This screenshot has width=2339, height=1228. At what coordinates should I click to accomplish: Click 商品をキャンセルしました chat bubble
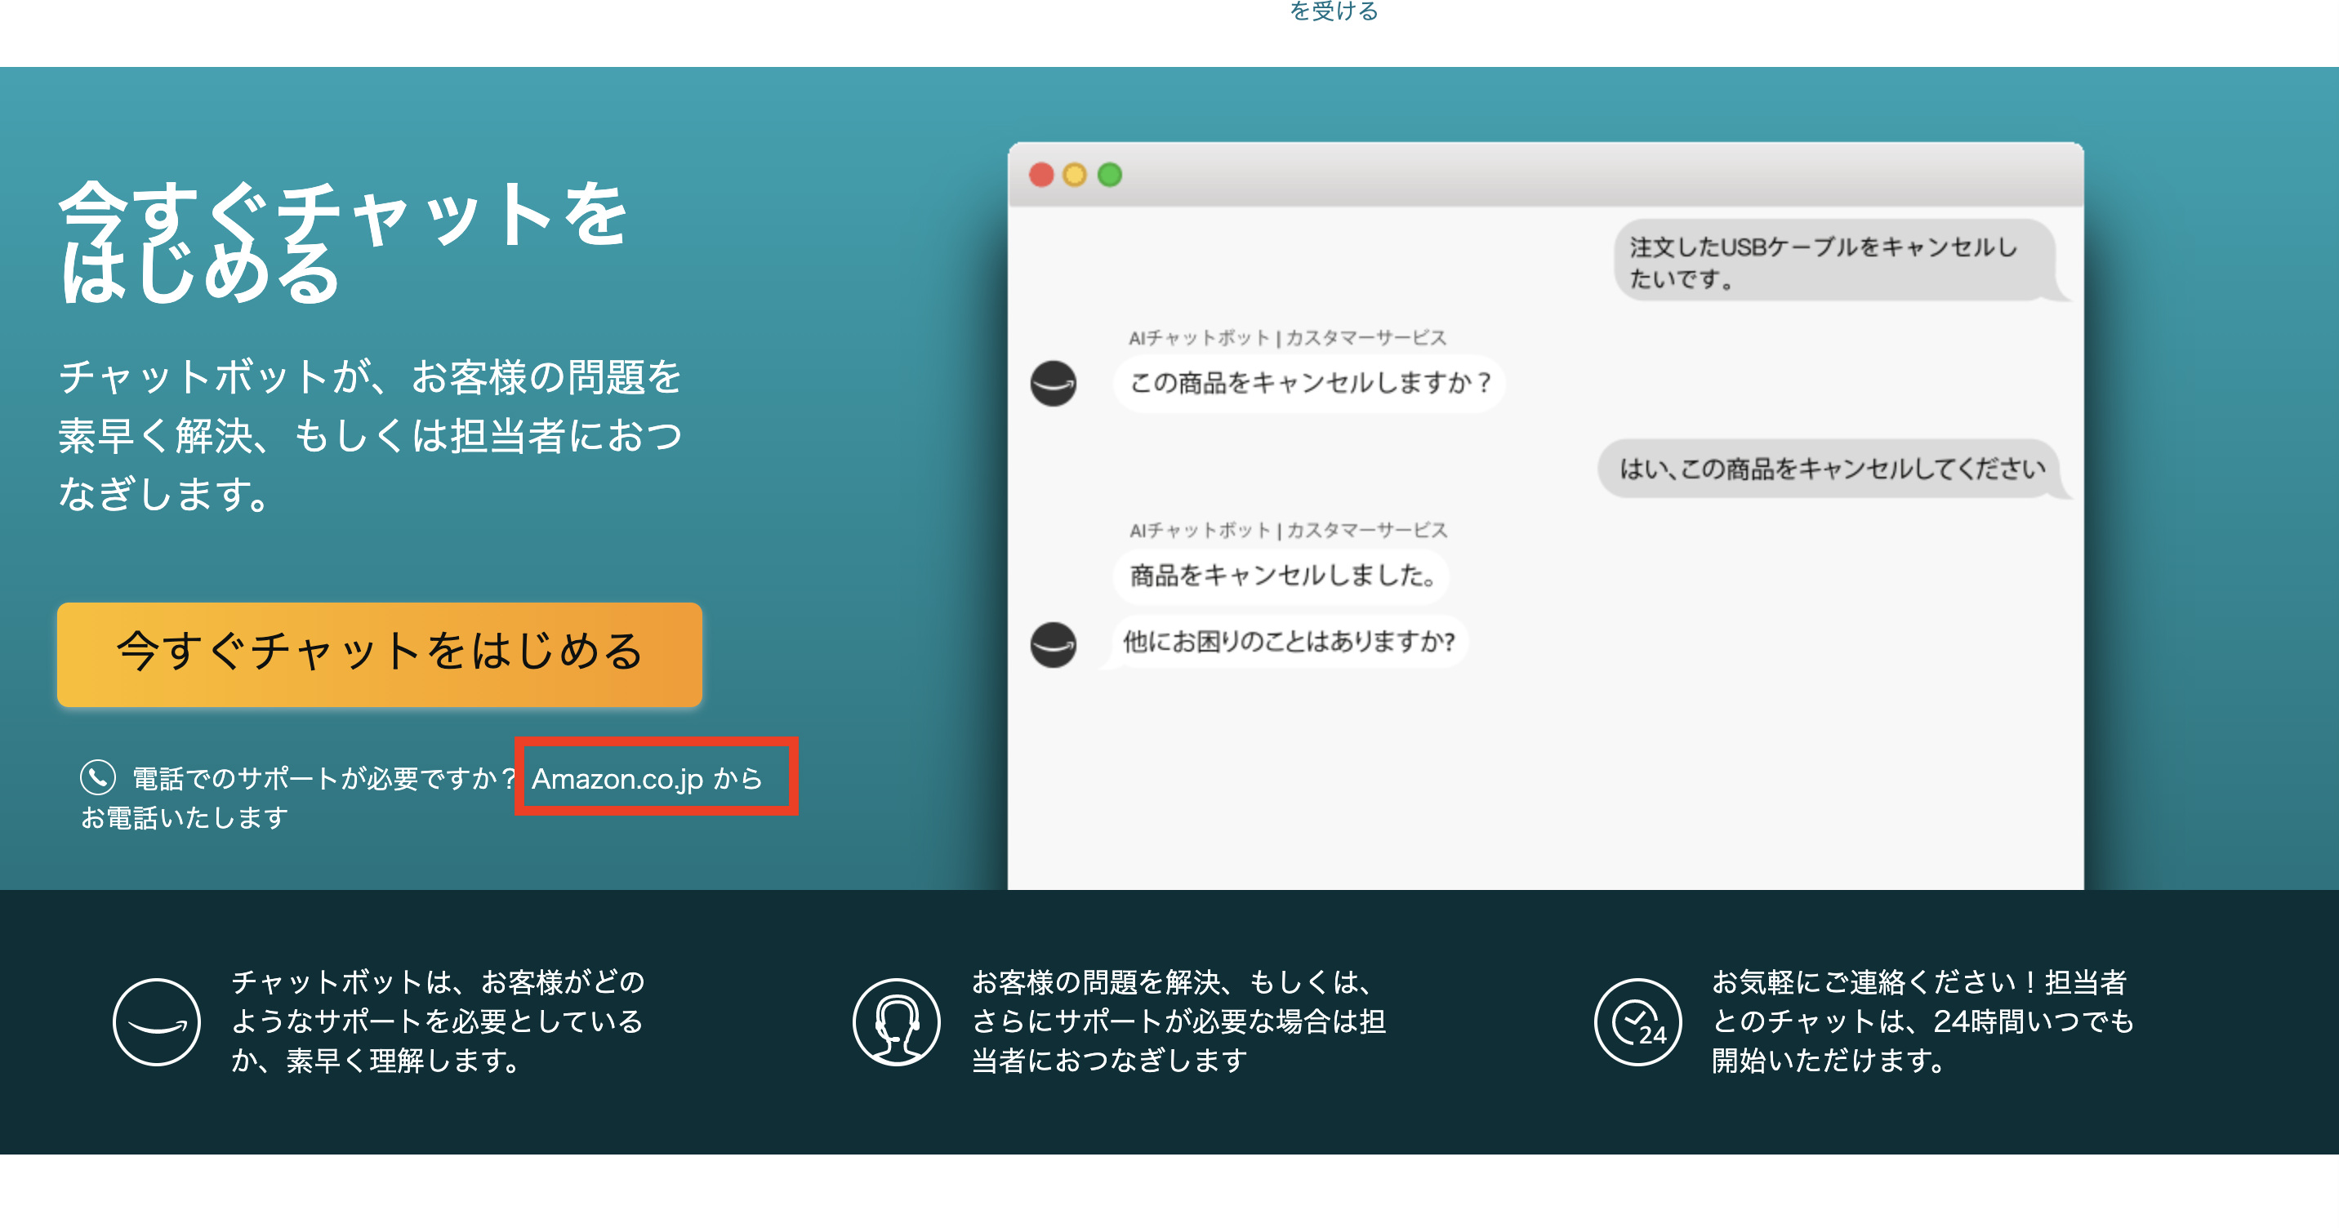(x=1281, y=575)
